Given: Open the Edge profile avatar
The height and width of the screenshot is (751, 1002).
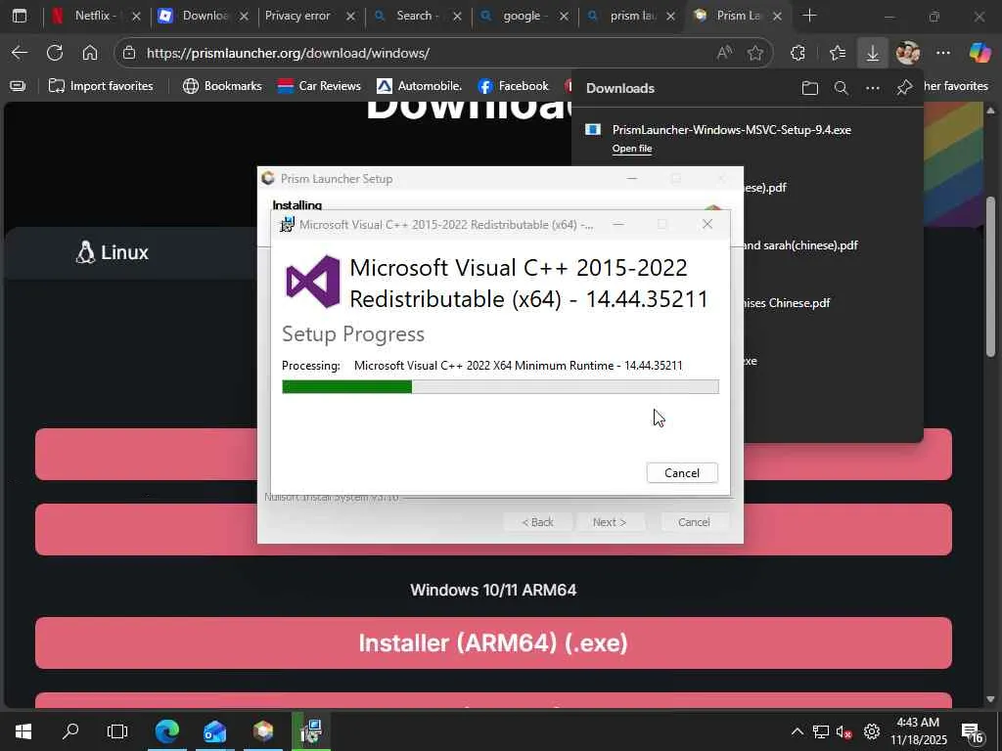Looking at the screenshot, I should point(907,53).
